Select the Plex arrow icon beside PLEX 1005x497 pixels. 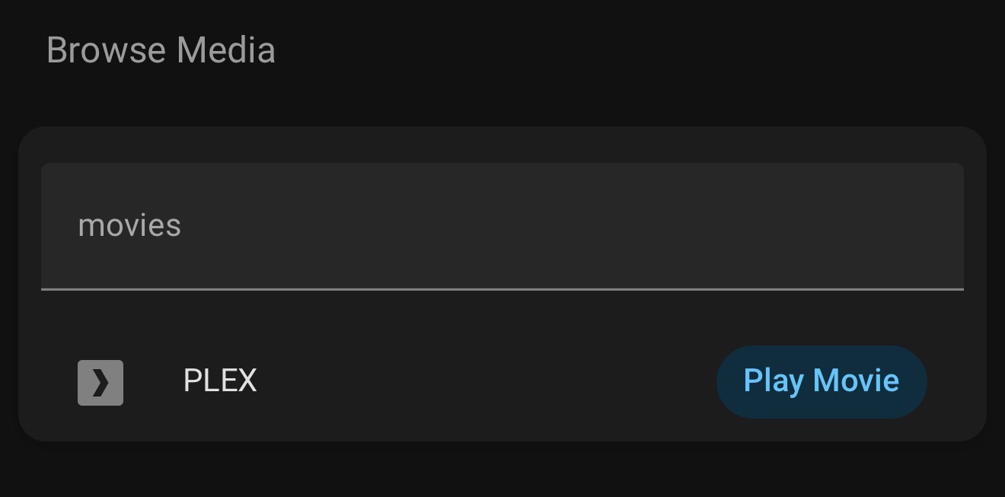point(100,383)
